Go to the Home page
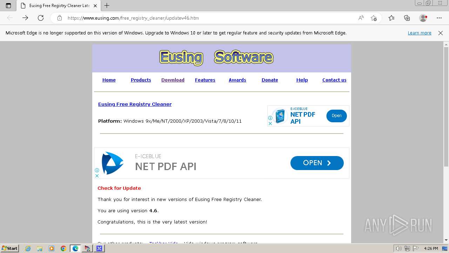This screenshot has width=449, height=253. pyautogui.click(x=109, y=80)
